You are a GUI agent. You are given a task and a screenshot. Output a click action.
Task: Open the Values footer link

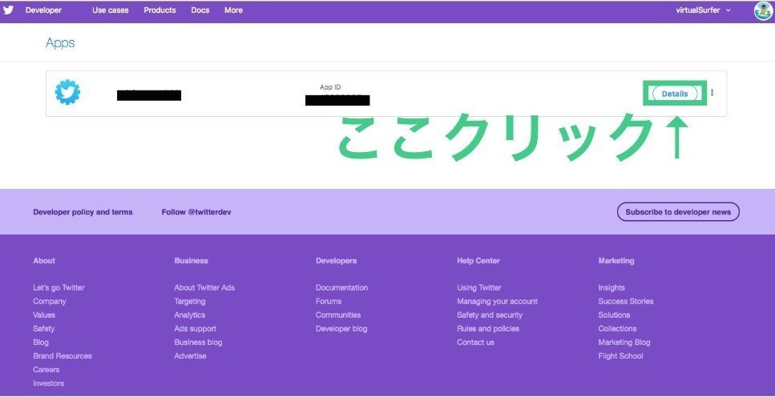click(44, 315)
